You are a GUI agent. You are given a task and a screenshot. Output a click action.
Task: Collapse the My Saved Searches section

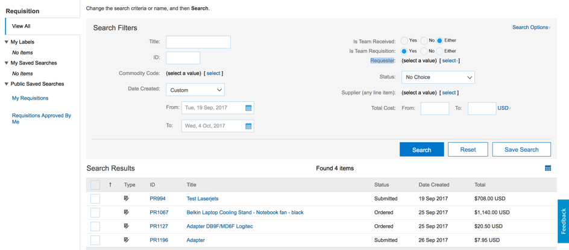point(7,63)
